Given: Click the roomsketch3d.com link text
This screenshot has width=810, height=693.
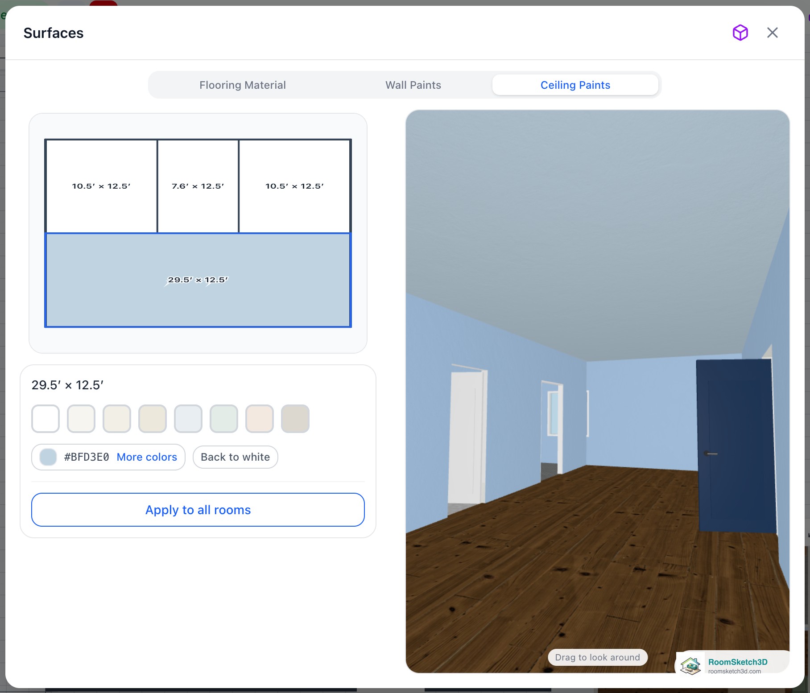Looking at the screenshot, I should (x=735, y=671).
